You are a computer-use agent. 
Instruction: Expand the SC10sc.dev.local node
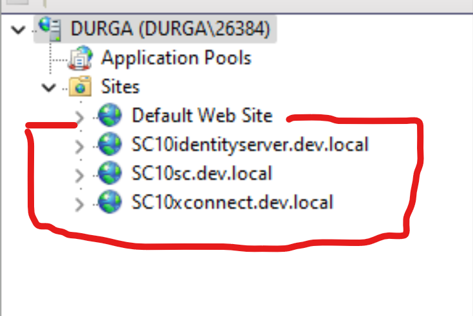click(79, 175)
